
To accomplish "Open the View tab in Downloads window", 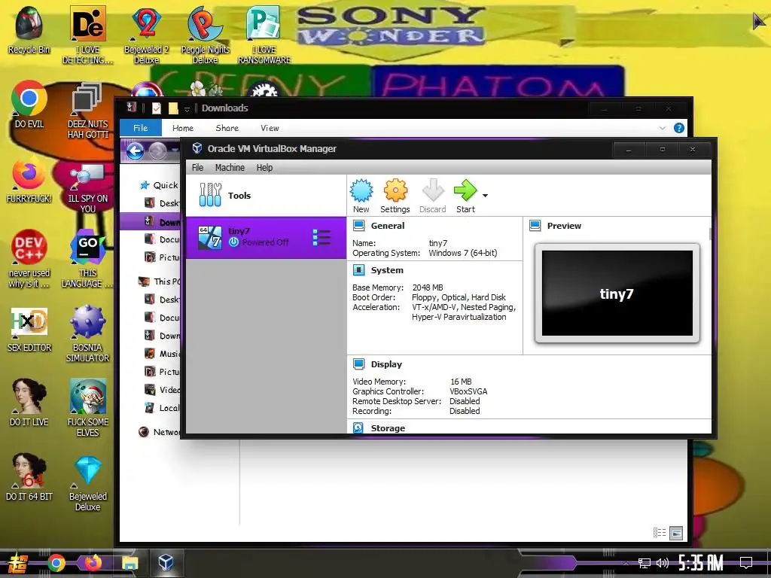I will click(x=270, y=128).
